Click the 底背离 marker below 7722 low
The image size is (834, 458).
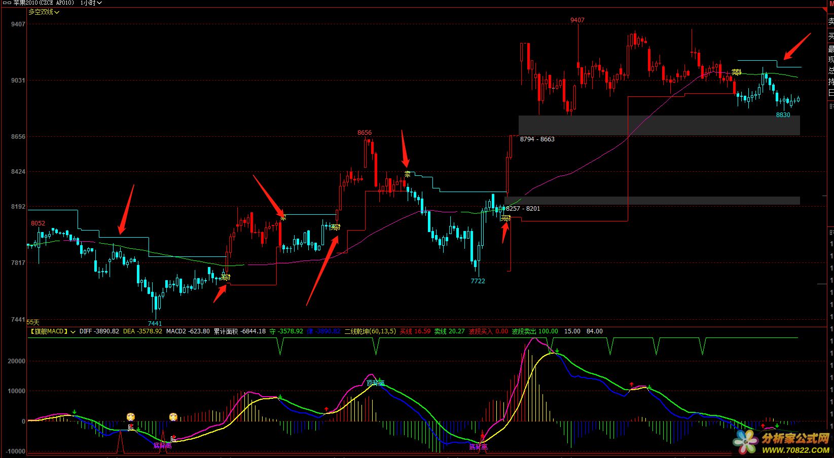pos(478,447)
